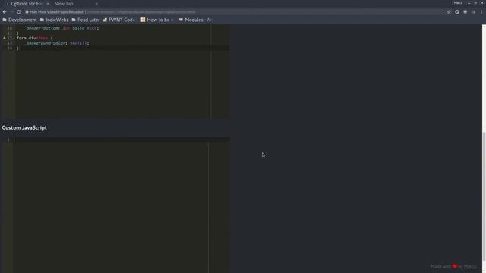The height and width of the screenshot is (273, 486).
Task: Close the Options tab
Action: tap(48, 4)
